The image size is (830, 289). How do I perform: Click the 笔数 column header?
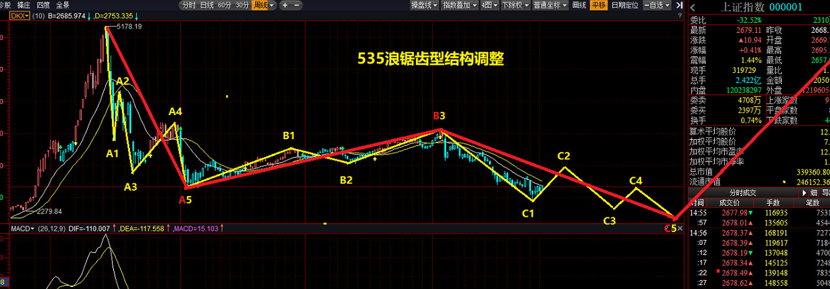tap(811, 203)
